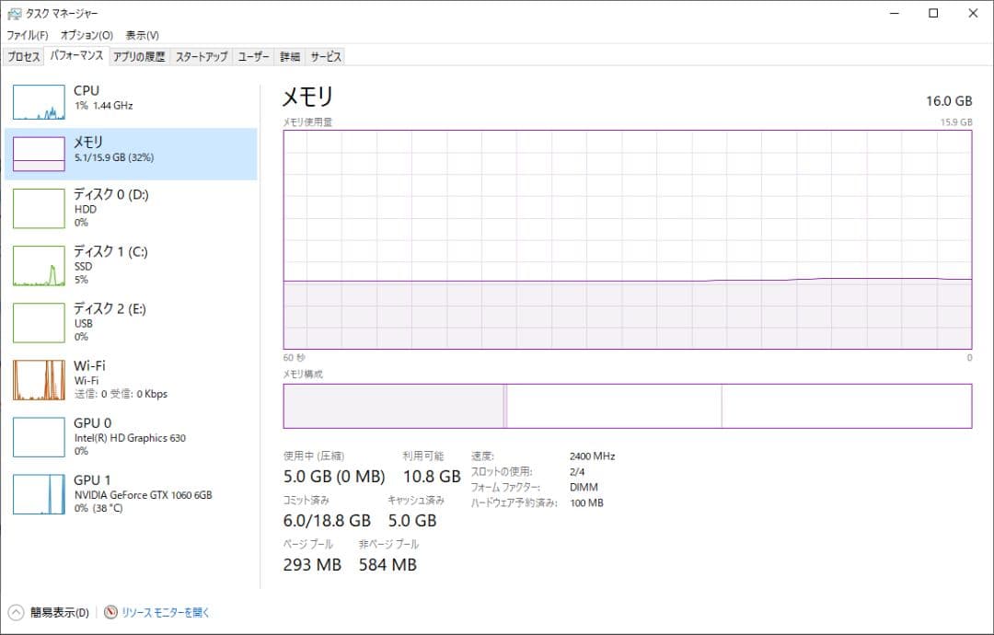Open the 表示(V) menu

[142, 35]
